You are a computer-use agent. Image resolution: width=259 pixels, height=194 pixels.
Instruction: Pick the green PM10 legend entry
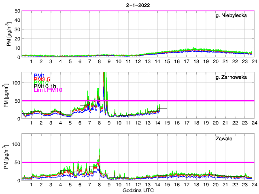pyautogui.click(x=41, y=83)
